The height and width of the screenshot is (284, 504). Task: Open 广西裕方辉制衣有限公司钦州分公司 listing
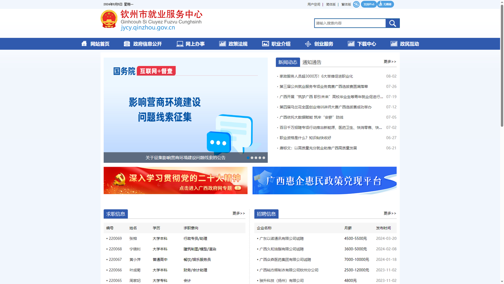tap(289, 270)
